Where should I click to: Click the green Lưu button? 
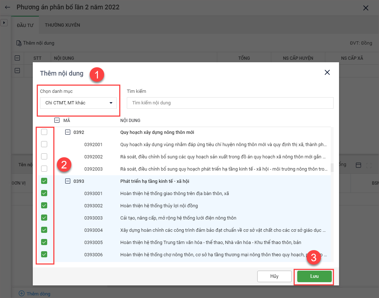tap(314, 276)
